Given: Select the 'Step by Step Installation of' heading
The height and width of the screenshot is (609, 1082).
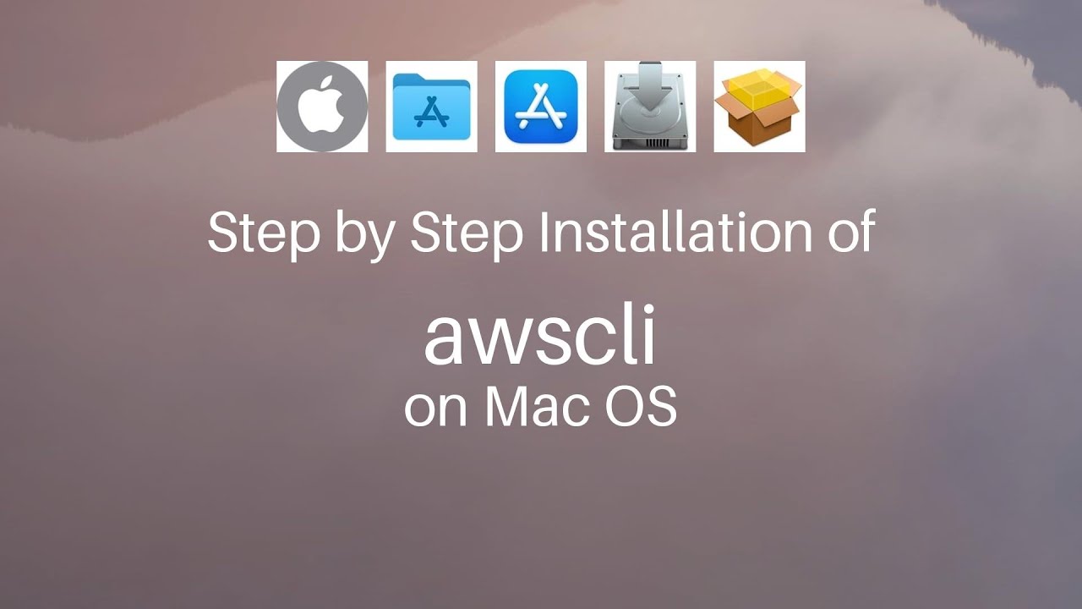Looking at the screenshot, I should pos(541,233).
